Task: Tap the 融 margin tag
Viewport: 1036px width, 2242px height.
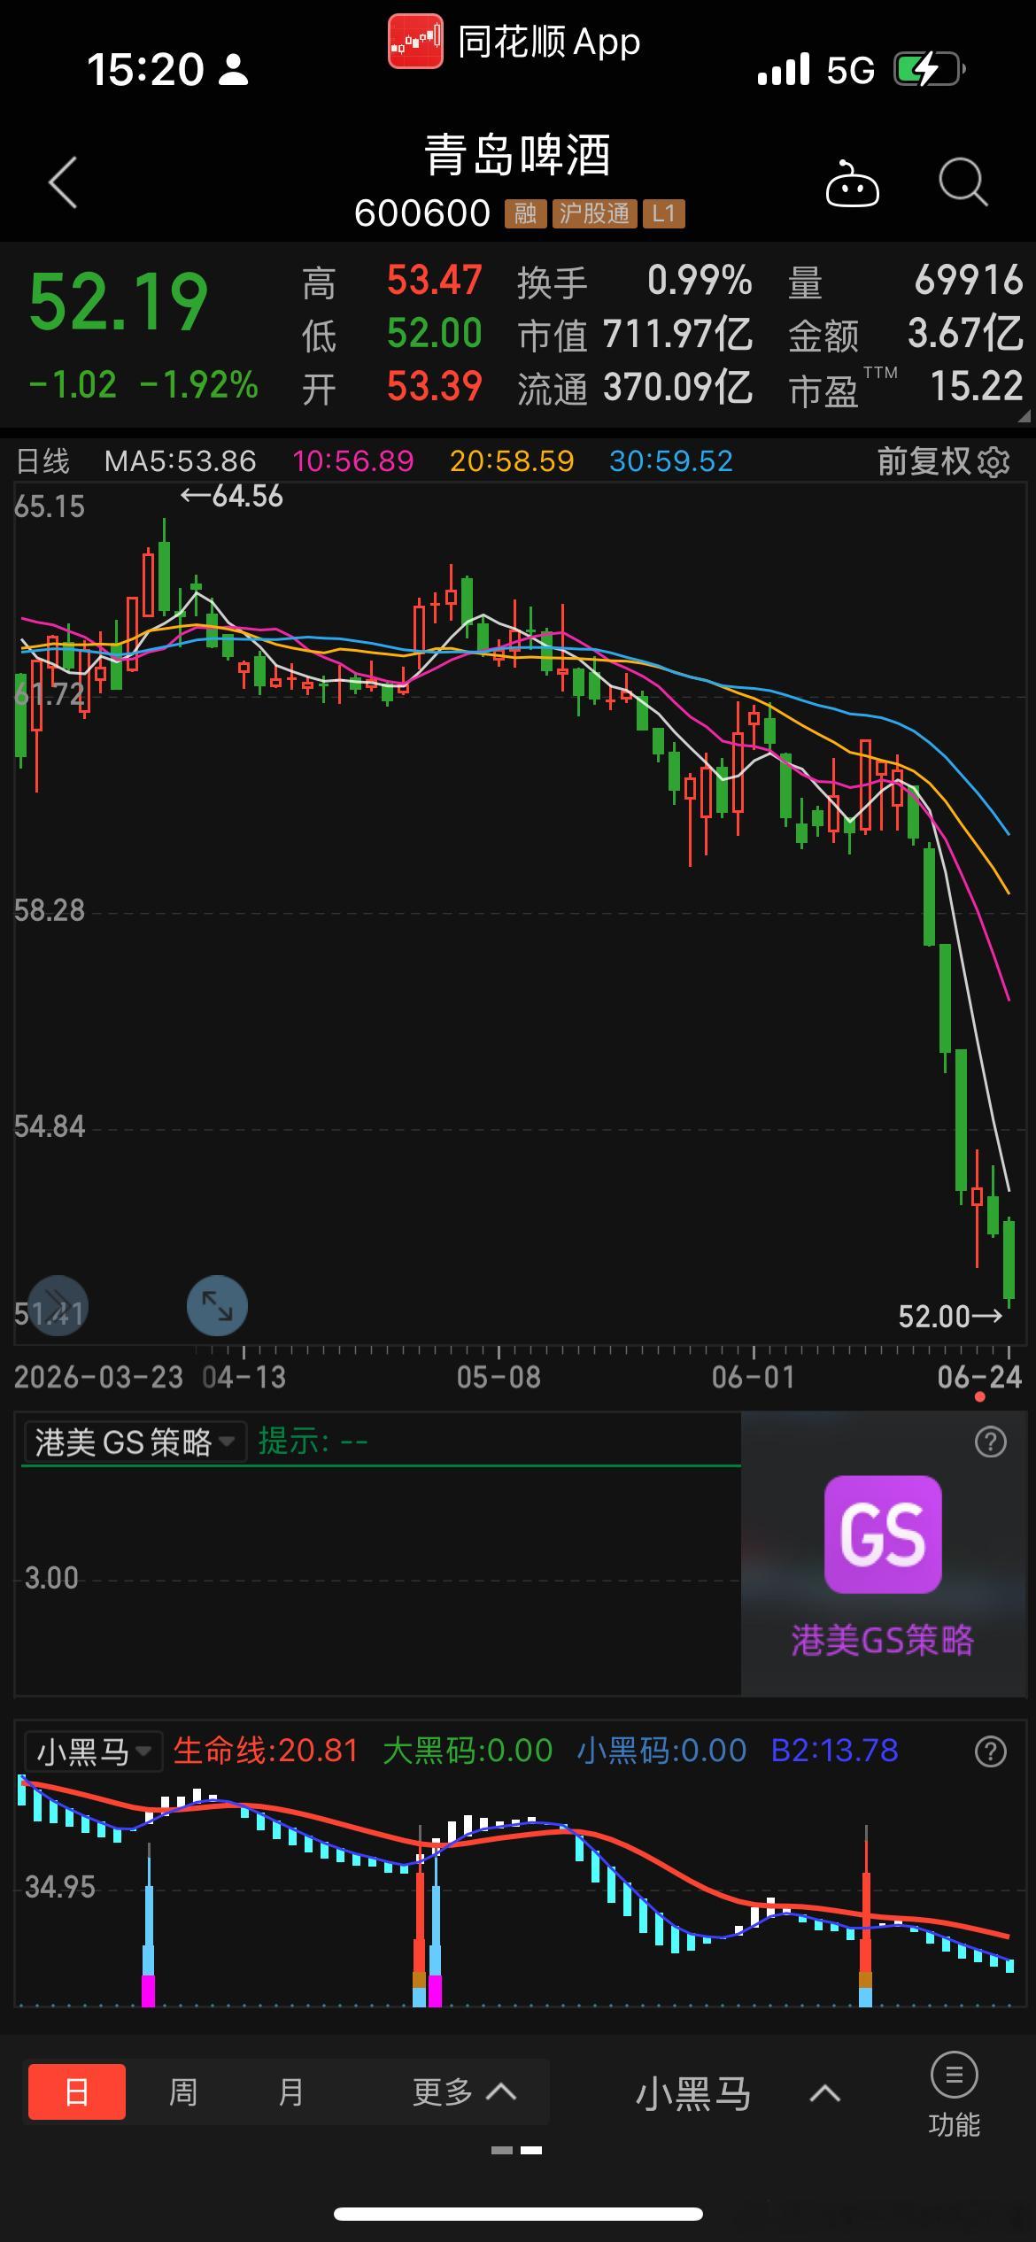Action: (x=525, y=213)
